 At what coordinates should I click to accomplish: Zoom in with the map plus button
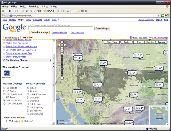(62, 53)
